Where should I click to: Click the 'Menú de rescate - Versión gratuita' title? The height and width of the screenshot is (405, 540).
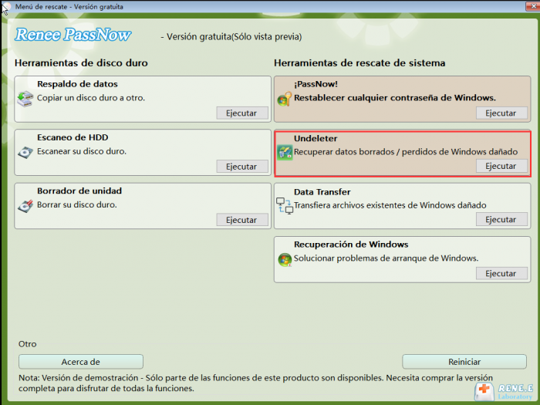[x=69, y=7]
